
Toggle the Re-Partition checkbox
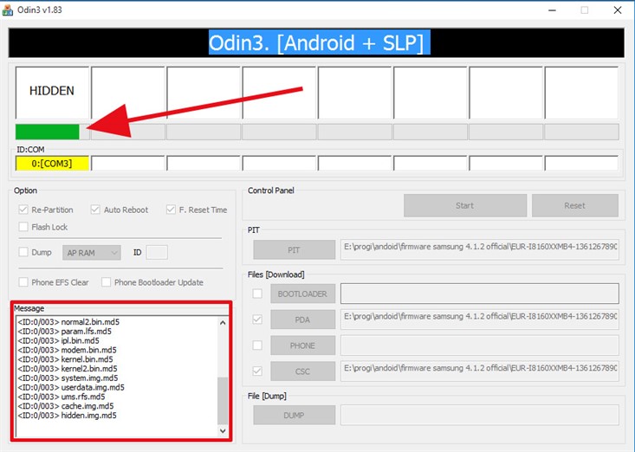click(23, 210)
